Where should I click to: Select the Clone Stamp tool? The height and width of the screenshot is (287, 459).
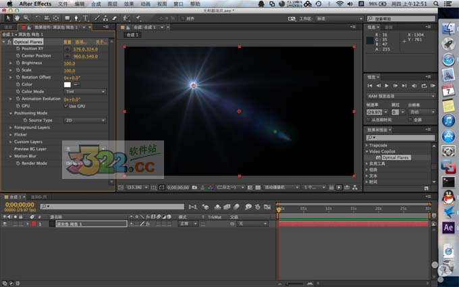click(105, 18)
